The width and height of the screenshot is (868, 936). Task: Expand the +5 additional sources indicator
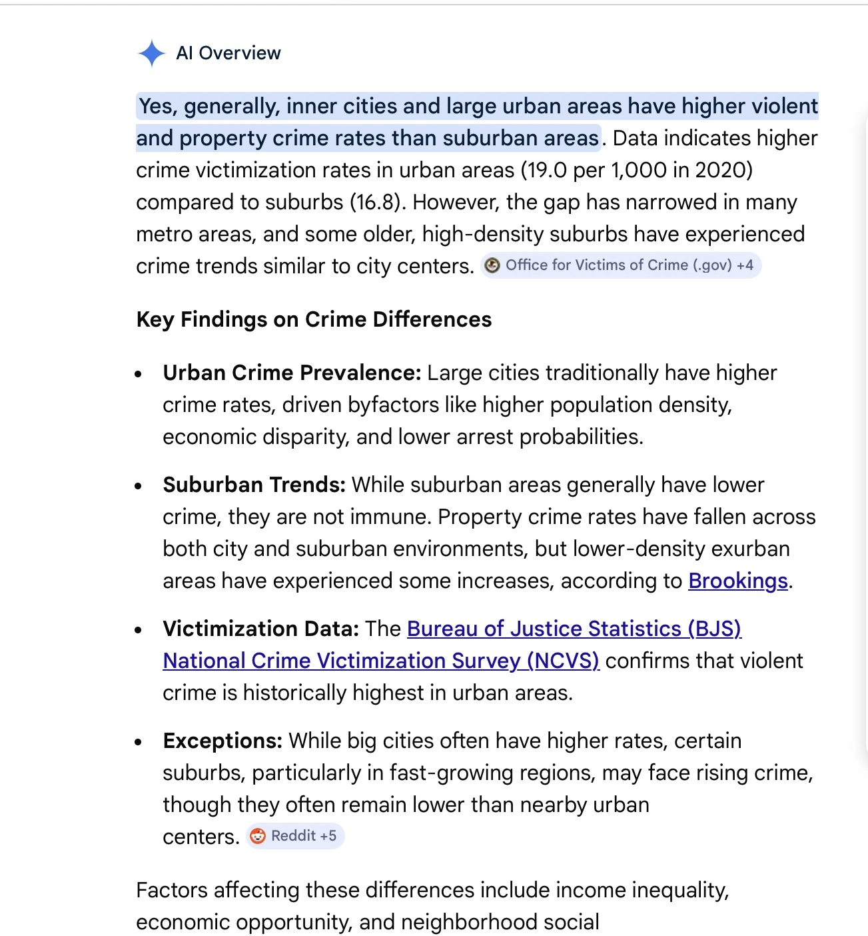coord(328,836)
